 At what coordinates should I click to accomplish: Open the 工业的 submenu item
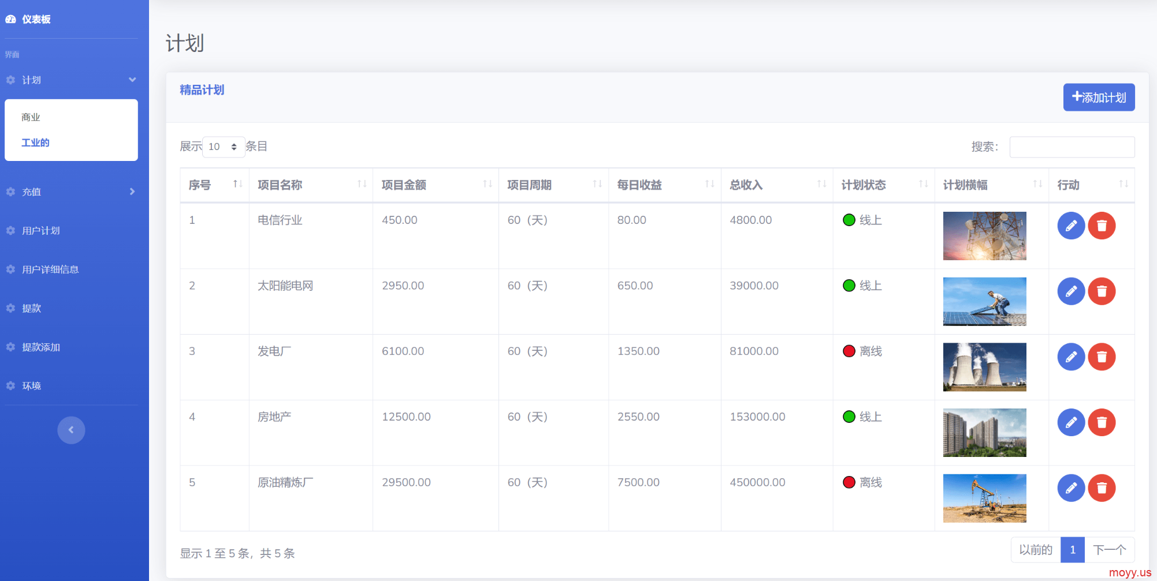coord(35,143)
